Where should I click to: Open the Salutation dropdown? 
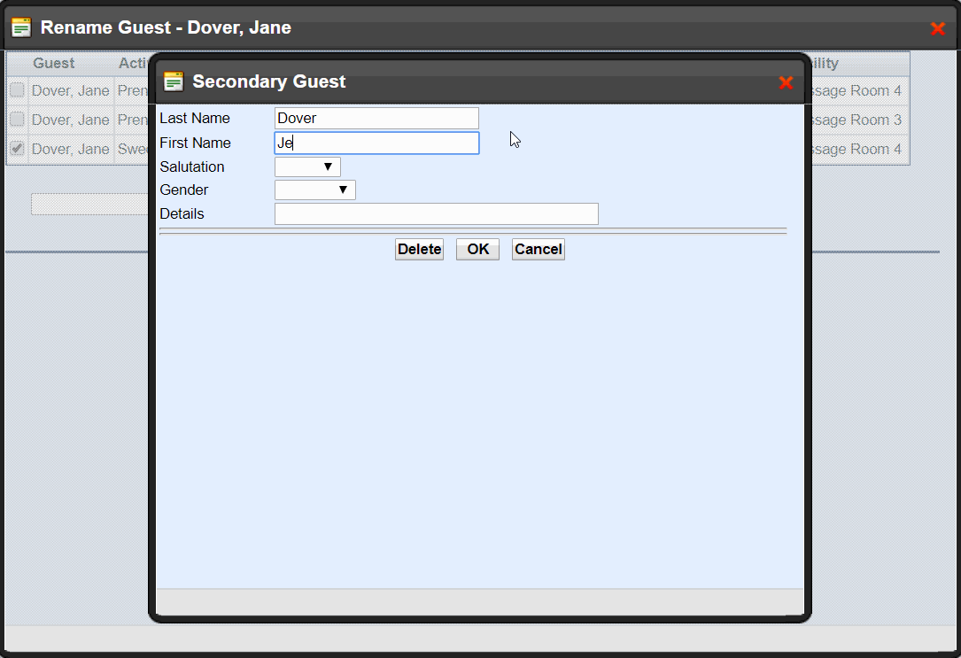307,166
